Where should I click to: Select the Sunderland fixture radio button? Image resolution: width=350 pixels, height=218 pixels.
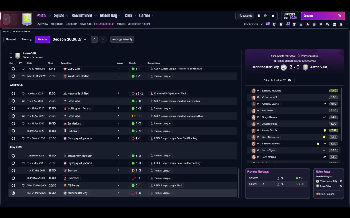(x=13, y=123)
